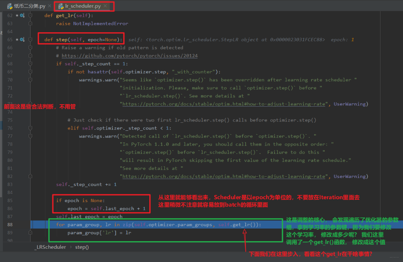Select the lr_scheduler.py editor tab
This screenshot has width=403, height=262.
click(x=83, y=6)
